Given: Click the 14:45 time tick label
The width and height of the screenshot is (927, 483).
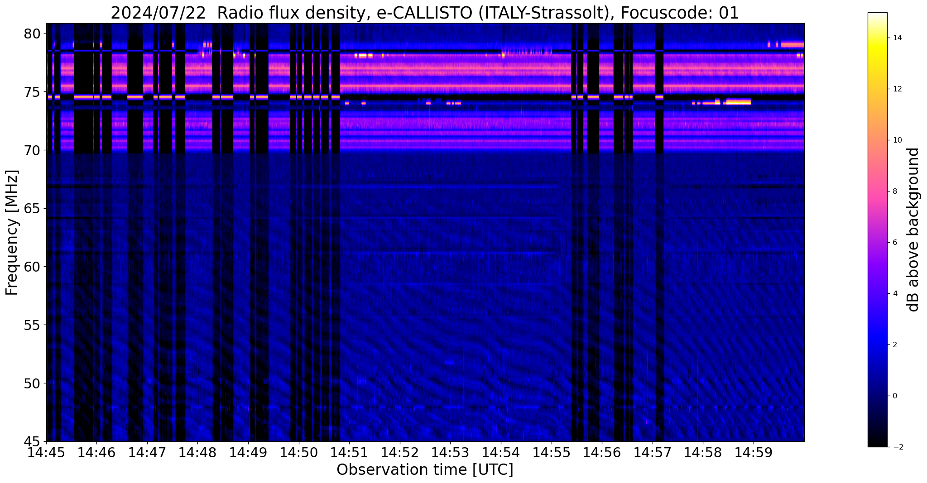Looking at the screenshot, I should coord(46,452).
